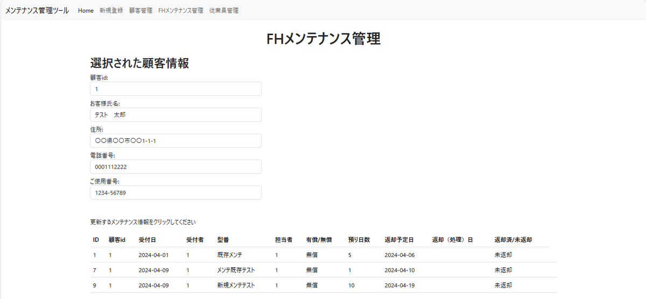Open 従業員管理 navigation item

tap(224, 11)
